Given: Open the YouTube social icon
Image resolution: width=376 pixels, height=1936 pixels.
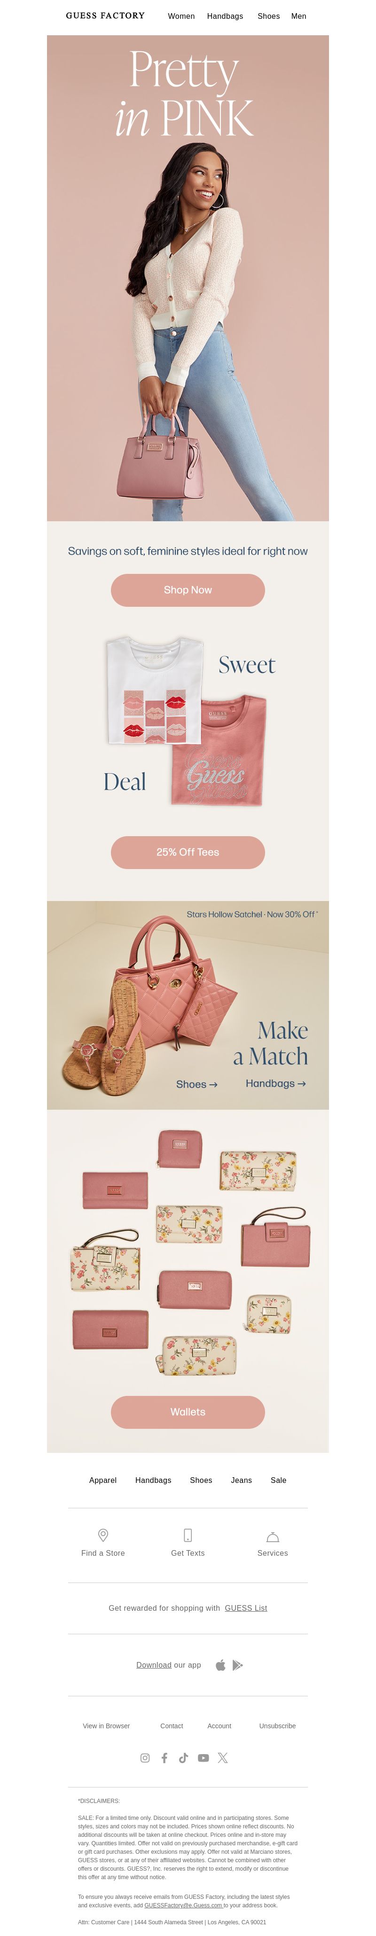Looking at the screenshot, I should (x=203, y=1758).
